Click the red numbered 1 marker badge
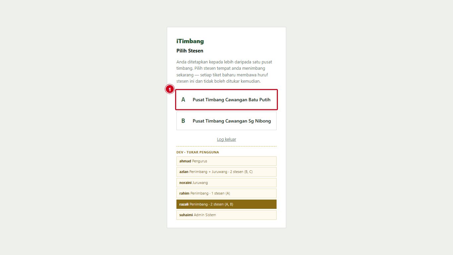453x255 pixels. coord(170,89)
